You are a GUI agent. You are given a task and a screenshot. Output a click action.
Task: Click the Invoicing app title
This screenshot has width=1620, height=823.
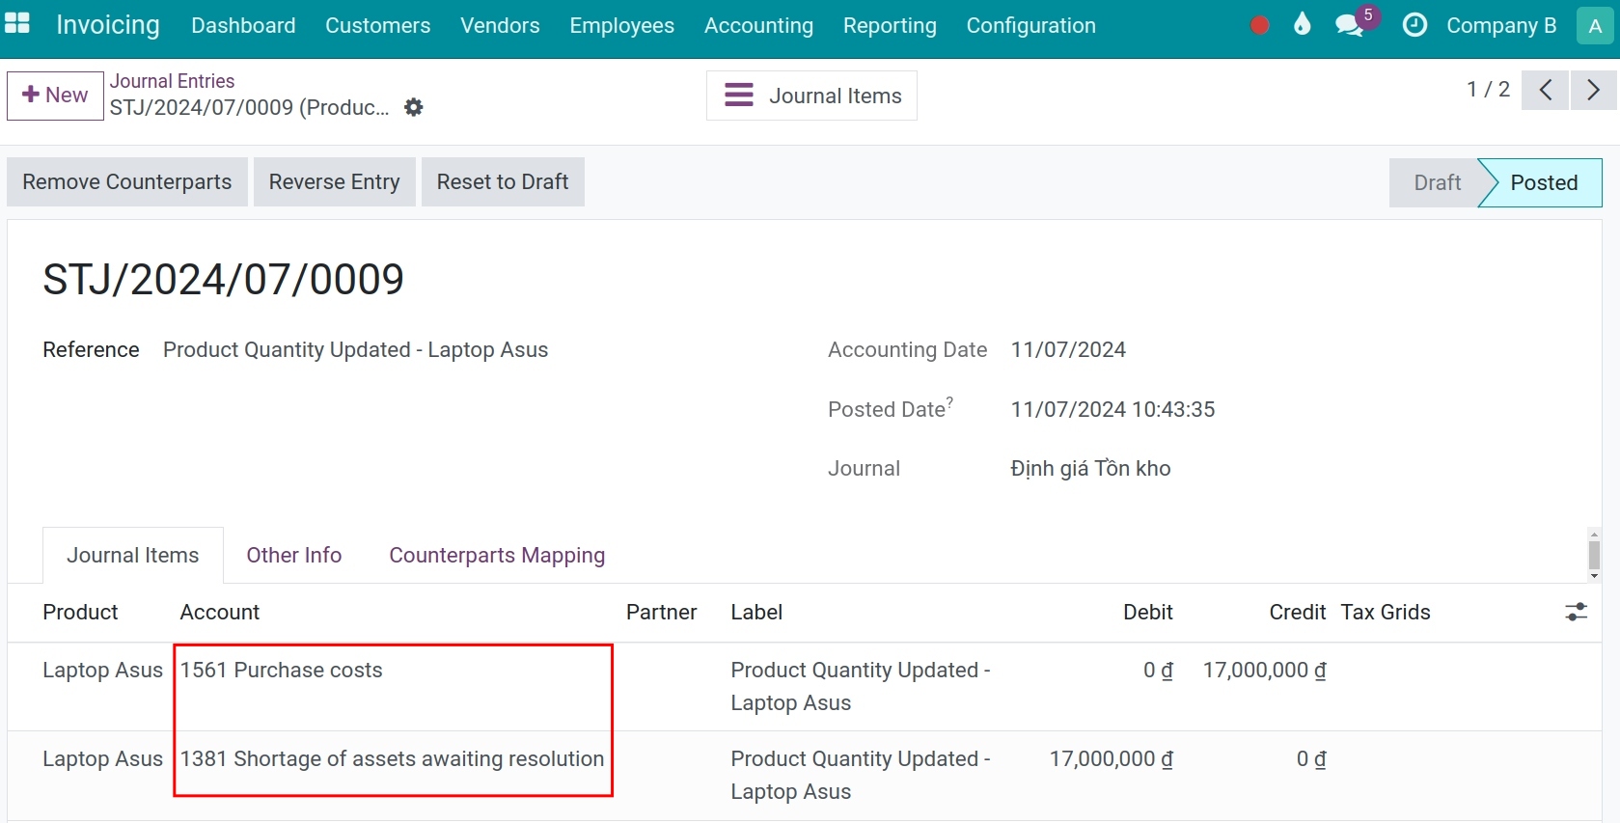click(x=108, y=25)
